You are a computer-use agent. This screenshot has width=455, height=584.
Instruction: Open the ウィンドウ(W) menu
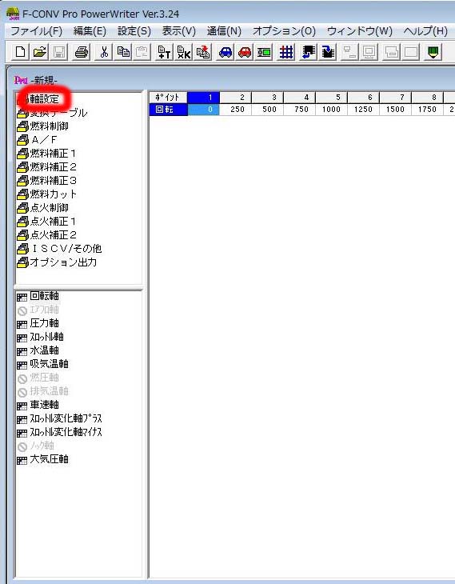coord(360,31)
